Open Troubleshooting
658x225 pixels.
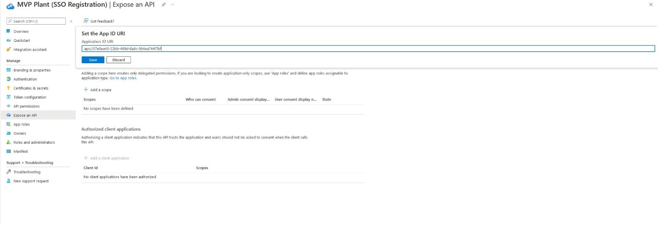pyautogui.click(x=27, y=172)
